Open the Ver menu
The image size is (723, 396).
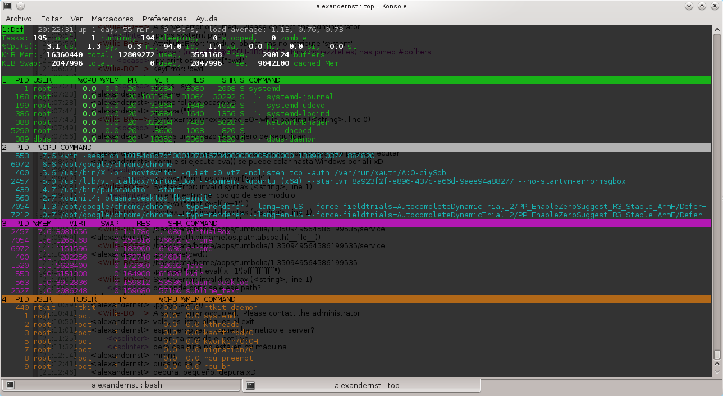pyautogui.click(x=76, y=19)
